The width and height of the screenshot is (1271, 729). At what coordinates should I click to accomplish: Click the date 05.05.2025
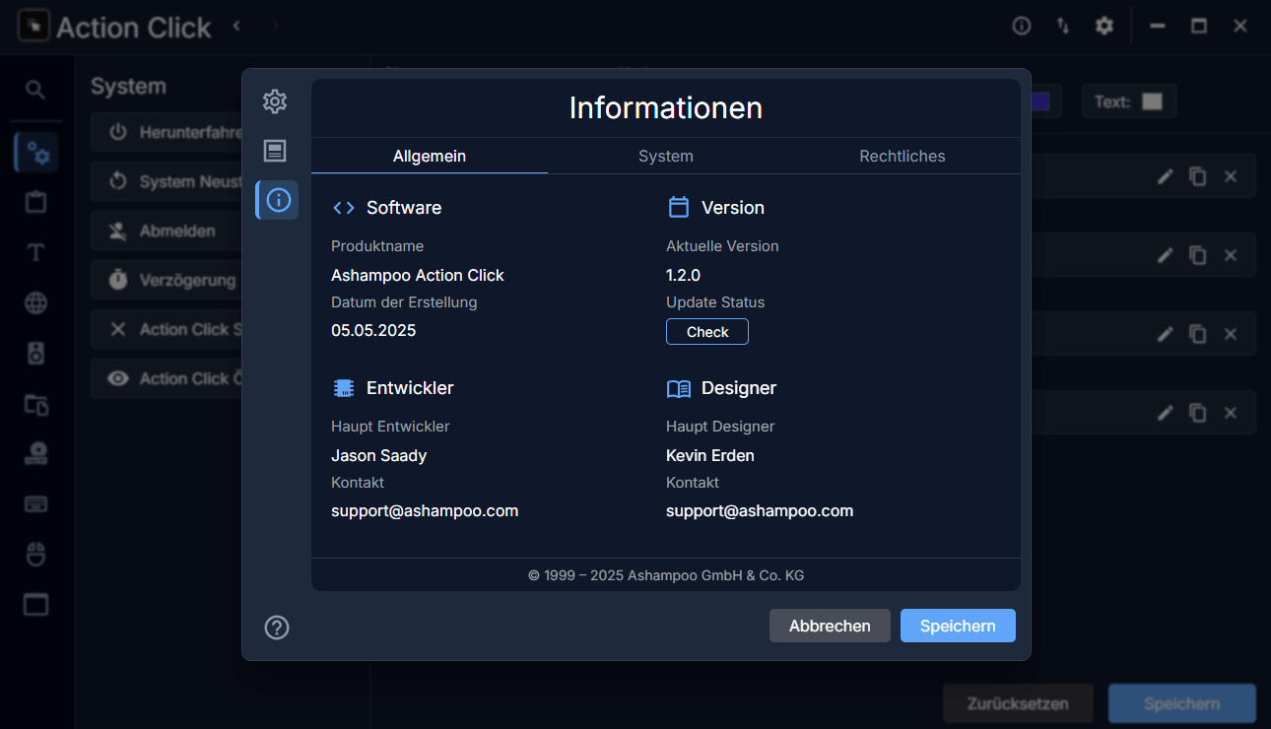click(373, 330)
